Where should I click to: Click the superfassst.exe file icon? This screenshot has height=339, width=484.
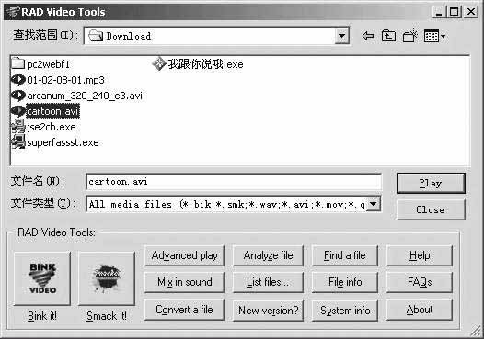click(17, 142)
